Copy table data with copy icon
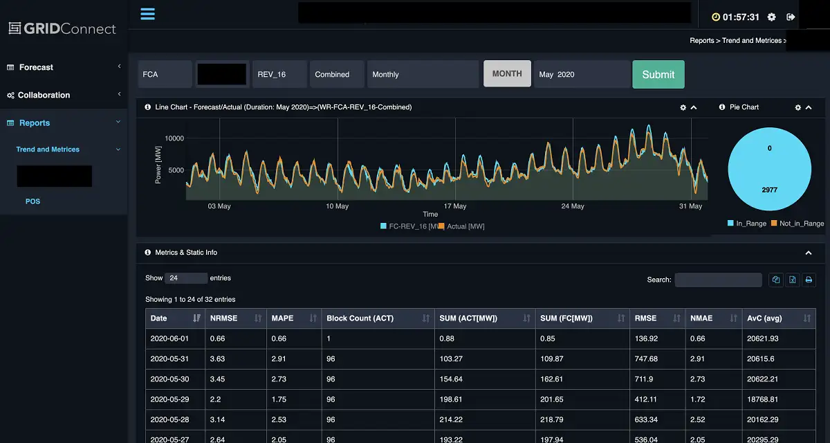This screenshot has height=443, width=830. [x=776, y=280]
